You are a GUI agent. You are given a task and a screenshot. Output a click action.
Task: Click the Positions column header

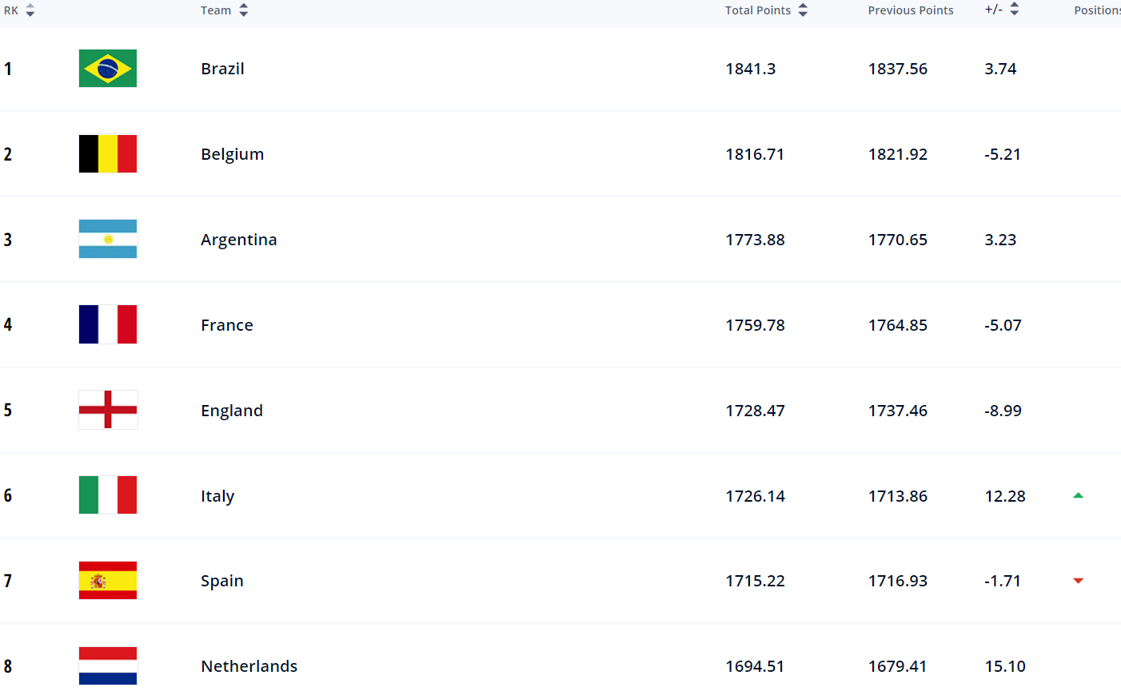pos(1096,10)
